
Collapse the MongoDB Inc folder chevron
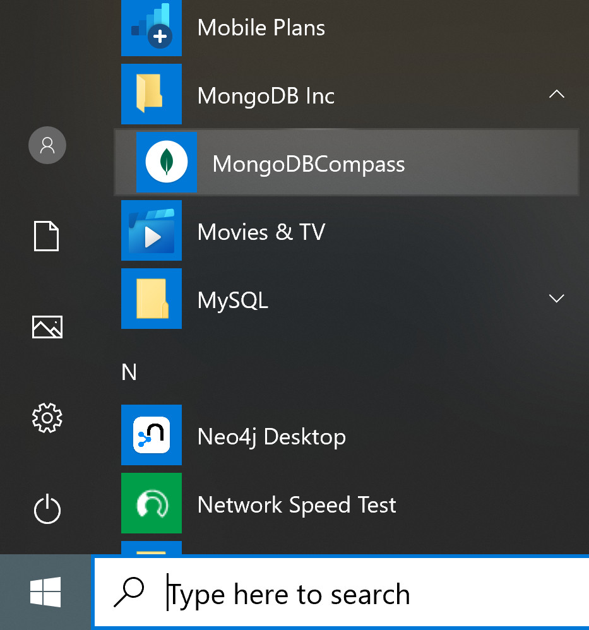pos(556,95)
